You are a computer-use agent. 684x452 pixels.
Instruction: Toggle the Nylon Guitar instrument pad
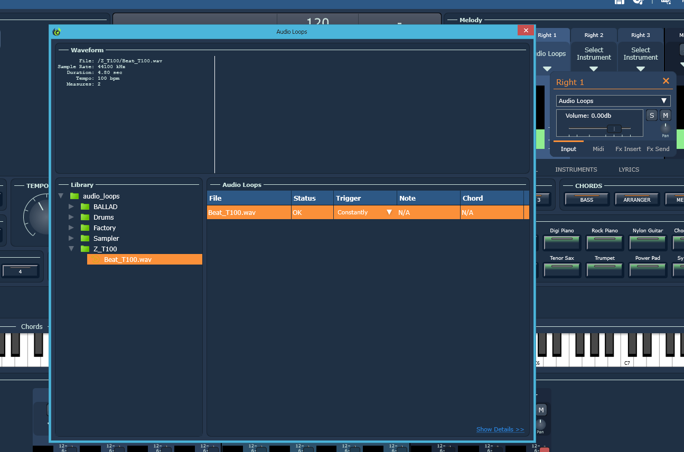click(x=648, y=243)
